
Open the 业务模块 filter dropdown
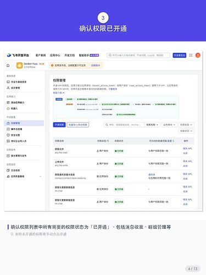point(169,125)
